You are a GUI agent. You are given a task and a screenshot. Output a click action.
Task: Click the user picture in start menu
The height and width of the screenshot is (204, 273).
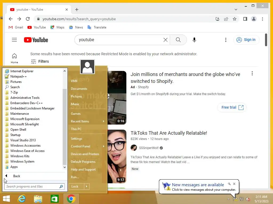click(x=87, y=67)
